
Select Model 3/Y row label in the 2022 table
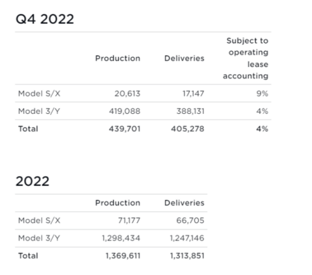point(39,238)
